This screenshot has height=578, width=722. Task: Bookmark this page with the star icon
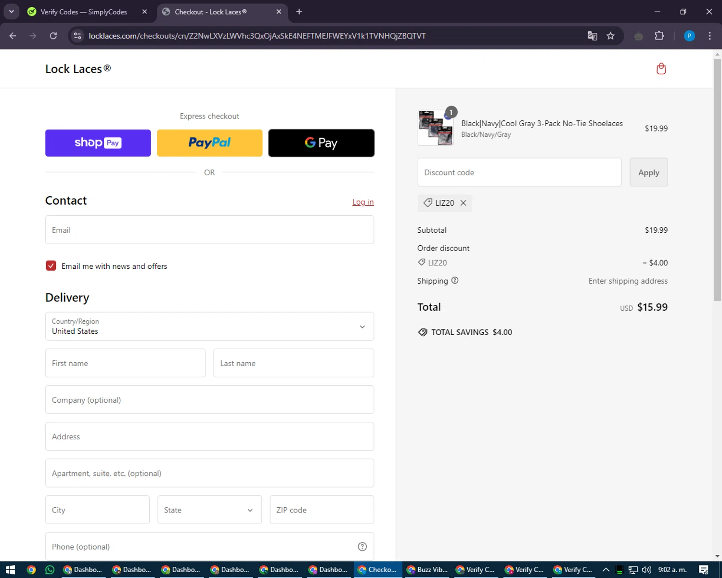coord(610,36)
